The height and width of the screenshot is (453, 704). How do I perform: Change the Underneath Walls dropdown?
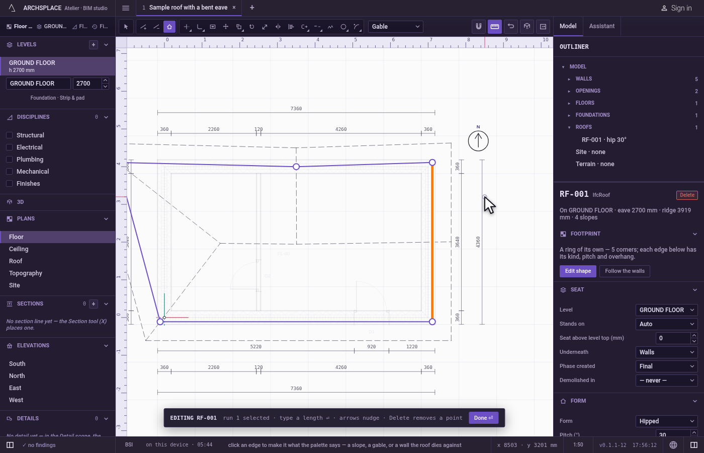coord(667,352)
